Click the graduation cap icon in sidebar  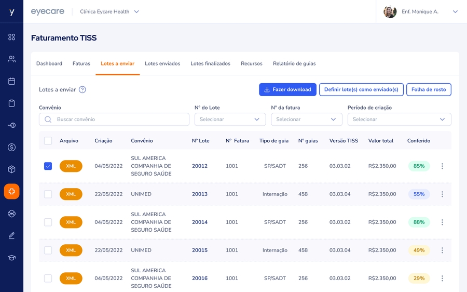(11, 258)
